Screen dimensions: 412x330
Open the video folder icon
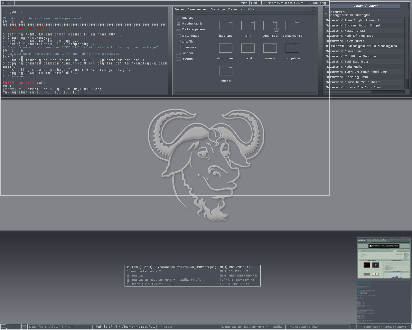click(x=226, y=71)
